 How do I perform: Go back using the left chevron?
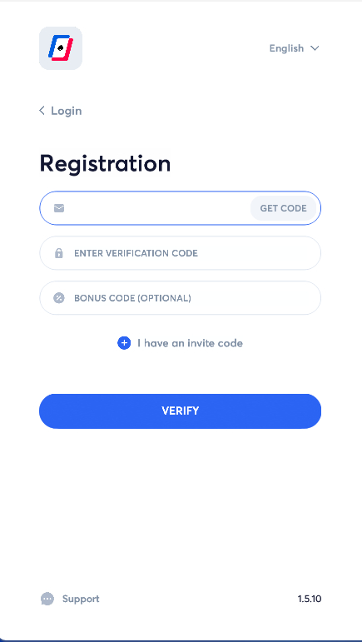tap(42, 111)
